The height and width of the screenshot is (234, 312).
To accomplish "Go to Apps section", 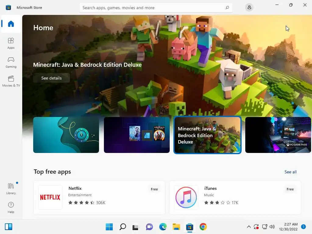I will coord(11,43).
